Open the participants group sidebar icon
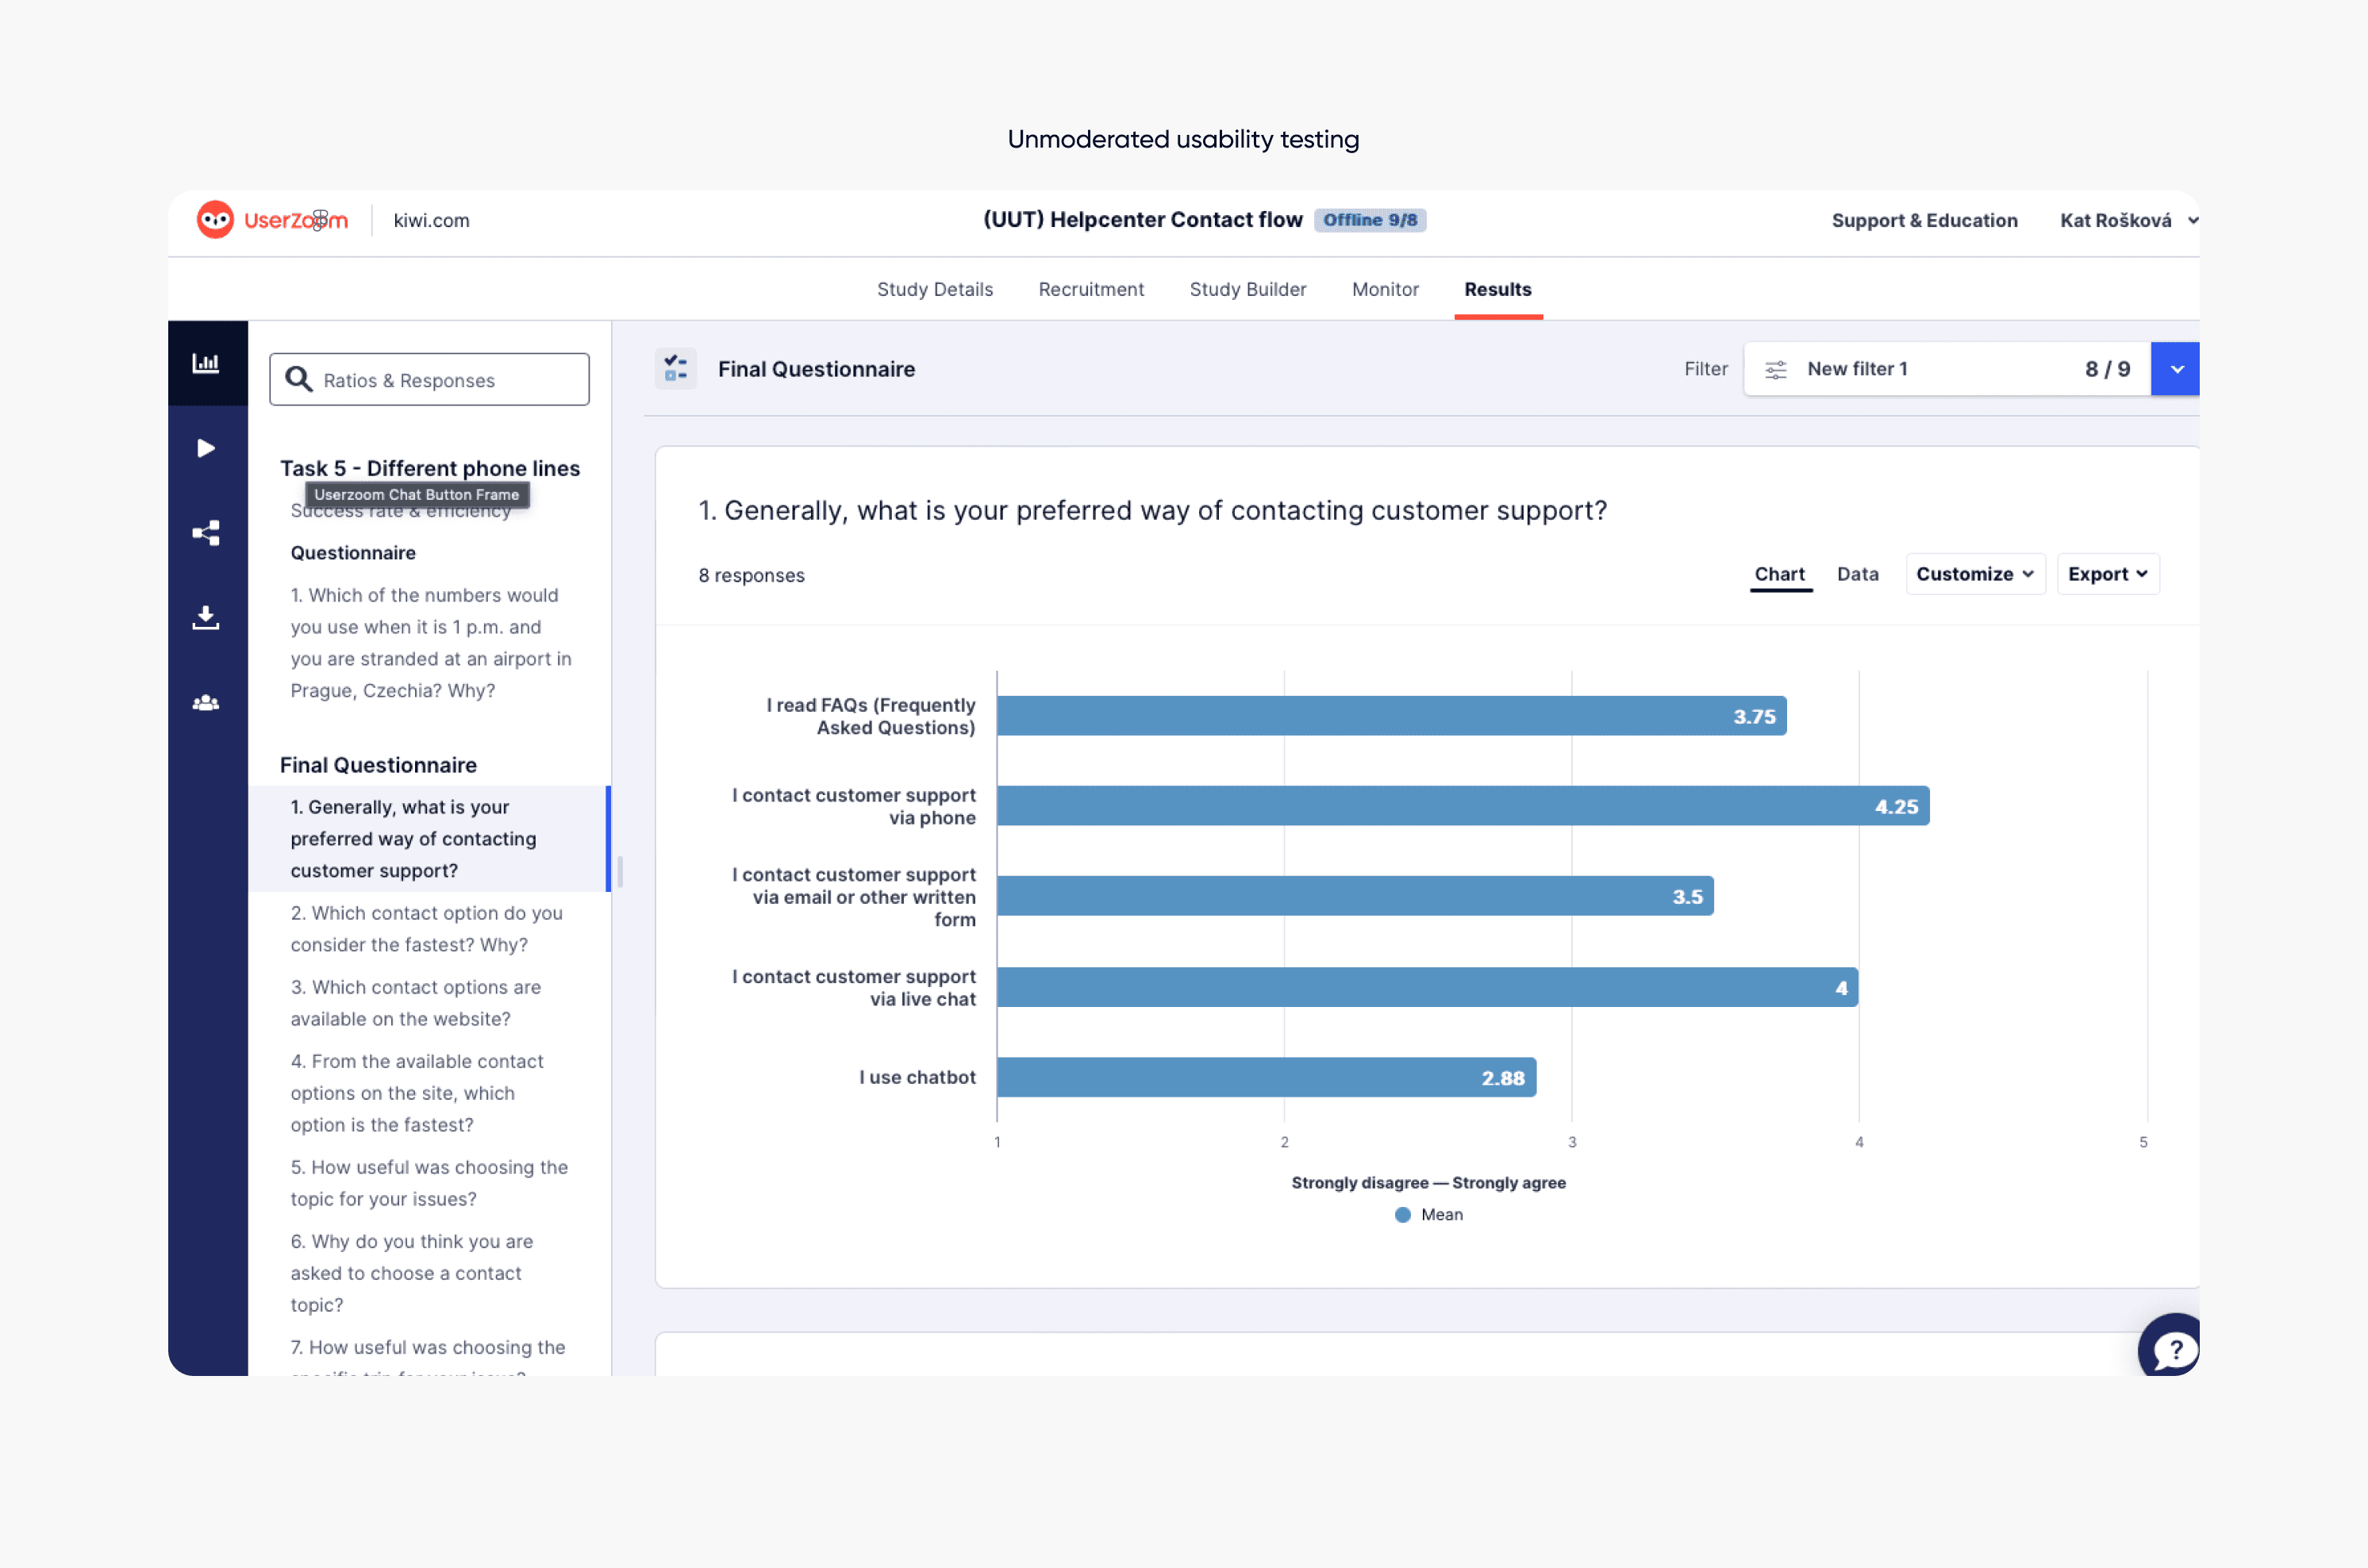The image size is (2368, 1568). pos(206,703)
